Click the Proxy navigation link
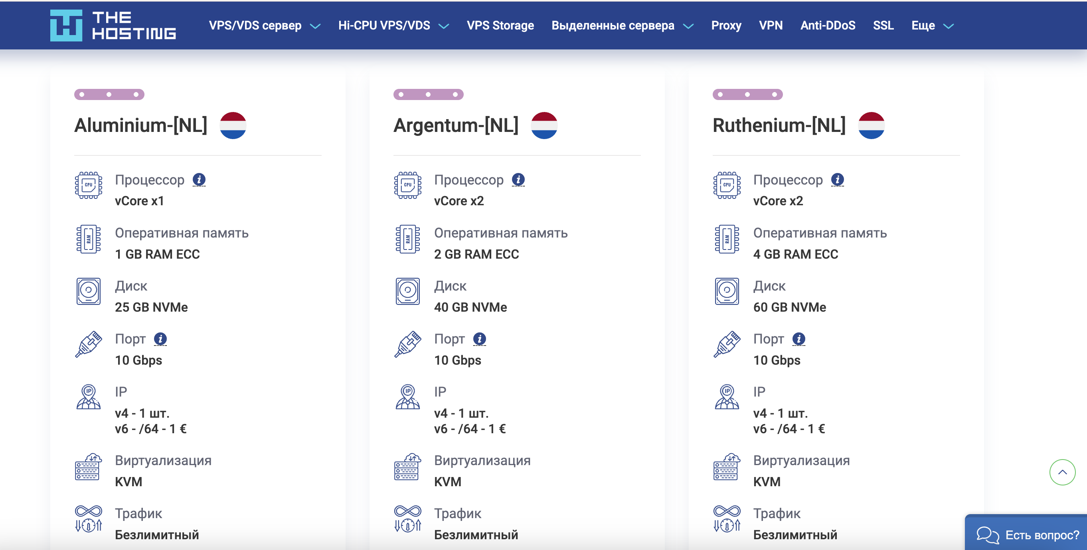1087x550 pixels. click(727, 25)
